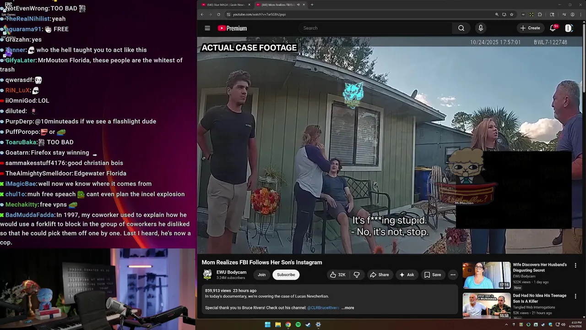Open Wife Discovers Her Husband's Disgusting Secret title
The height and width of the screenshot is (330, 586).
click(x=540, y=268)
